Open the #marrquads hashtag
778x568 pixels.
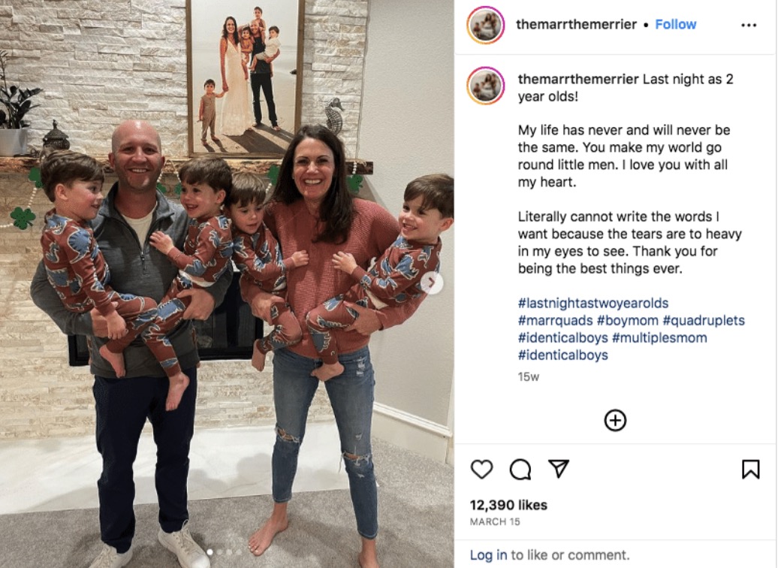pyautogui.click(x=555, y=320)
